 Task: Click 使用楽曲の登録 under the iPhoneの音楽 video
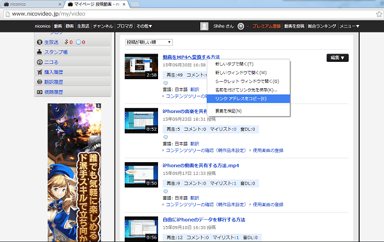click(268, 150)
